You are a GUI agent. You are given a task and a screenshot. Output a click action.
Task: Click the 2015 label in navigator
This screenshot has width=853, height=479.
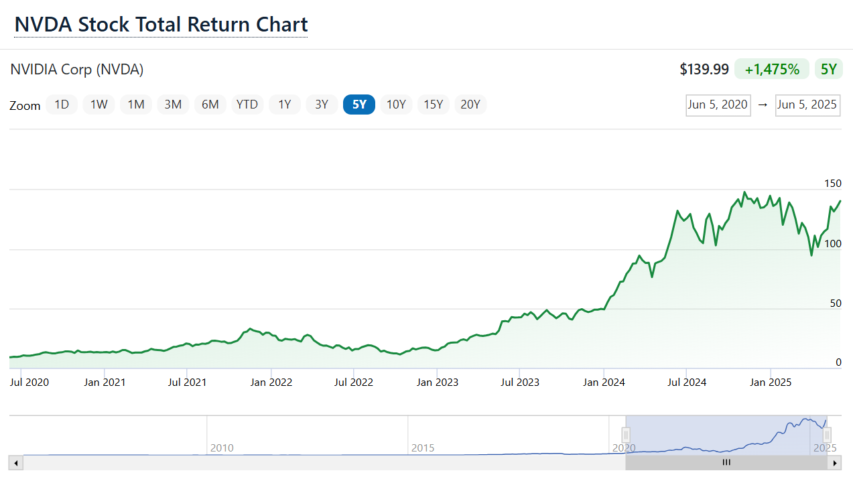[423, 448]
